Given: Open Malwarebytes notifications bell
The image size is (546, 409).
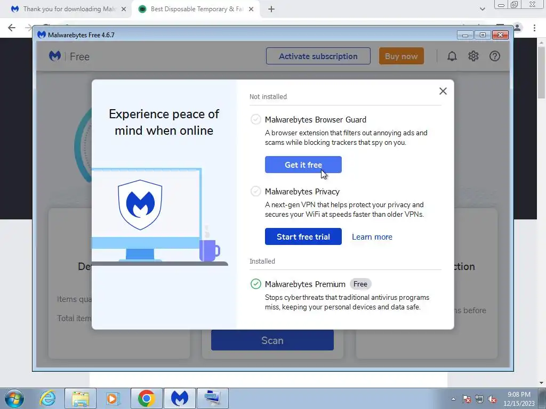Looking at the screenshot, I should (452, 56).
